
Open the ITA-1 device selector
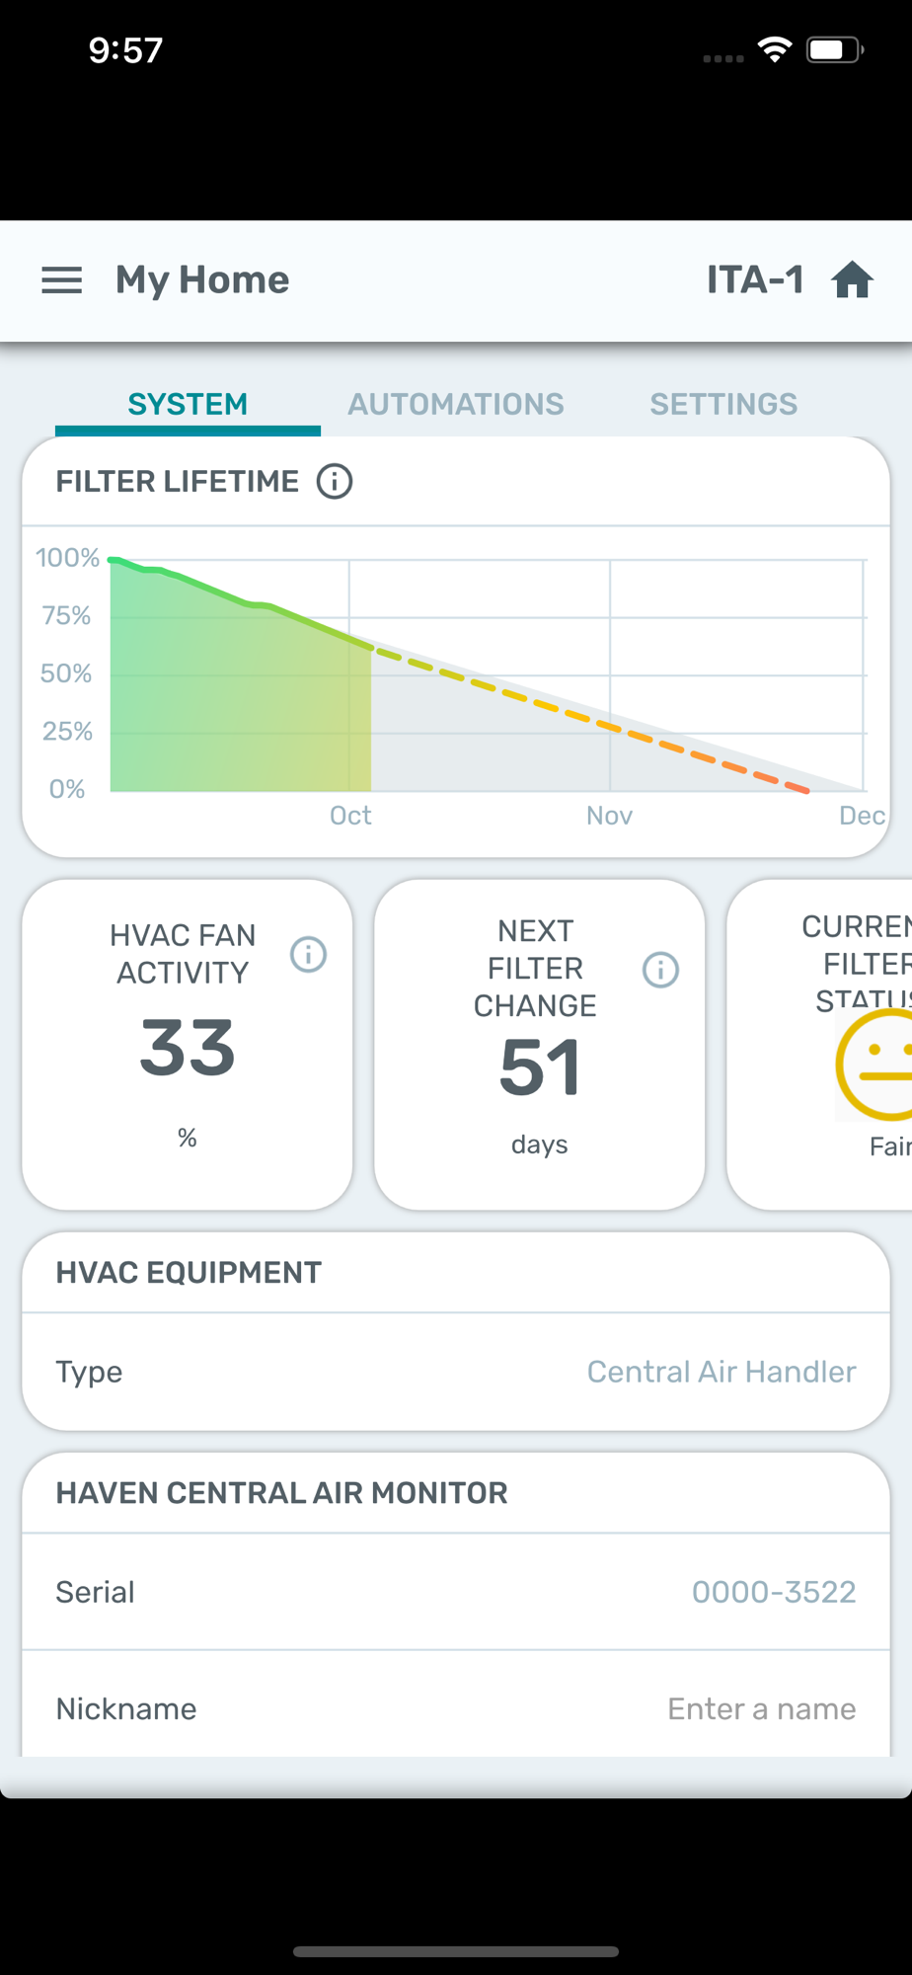[x=755, y=280]
